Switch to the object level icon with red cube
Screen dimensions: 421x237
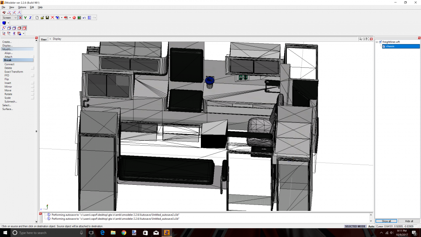coord(24,28)
